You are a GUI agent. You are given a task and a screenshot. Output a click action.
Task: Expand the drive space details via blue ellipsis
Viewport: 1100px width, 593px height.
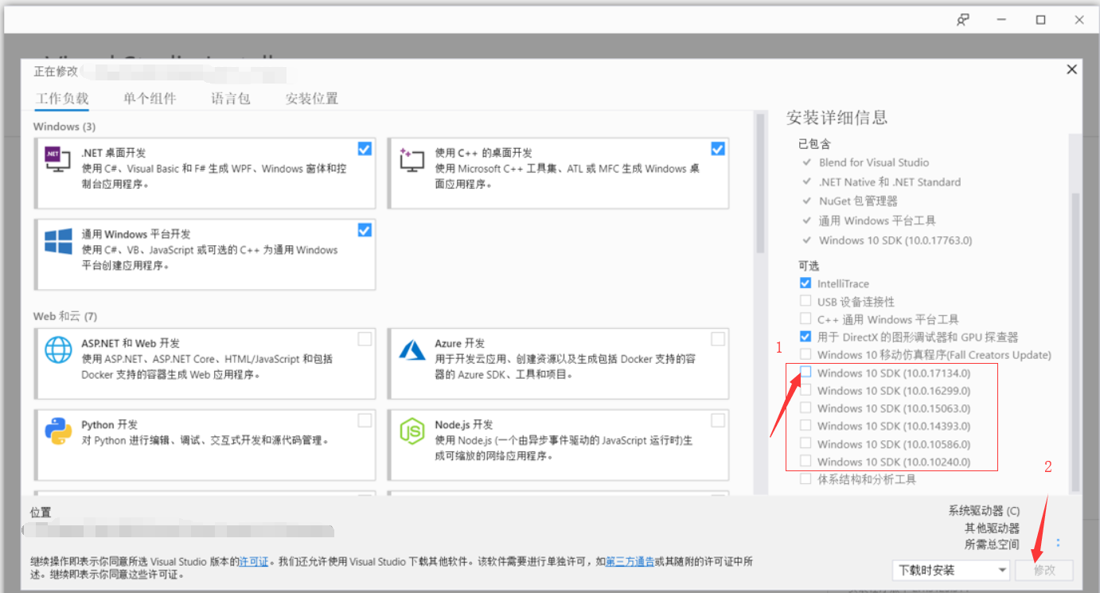tap(1056, 542)
